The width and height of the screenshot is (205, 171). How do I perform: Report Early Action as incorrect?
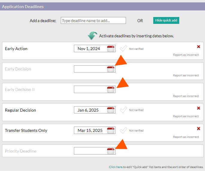point(186,55)
